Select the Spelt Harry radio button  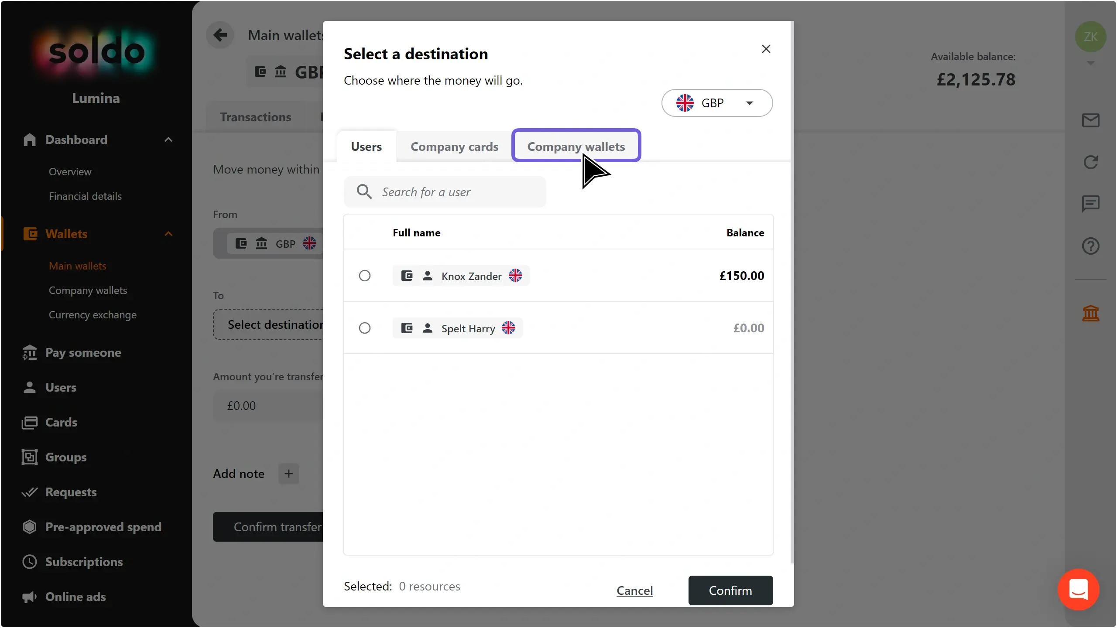[x=365, y=328]
